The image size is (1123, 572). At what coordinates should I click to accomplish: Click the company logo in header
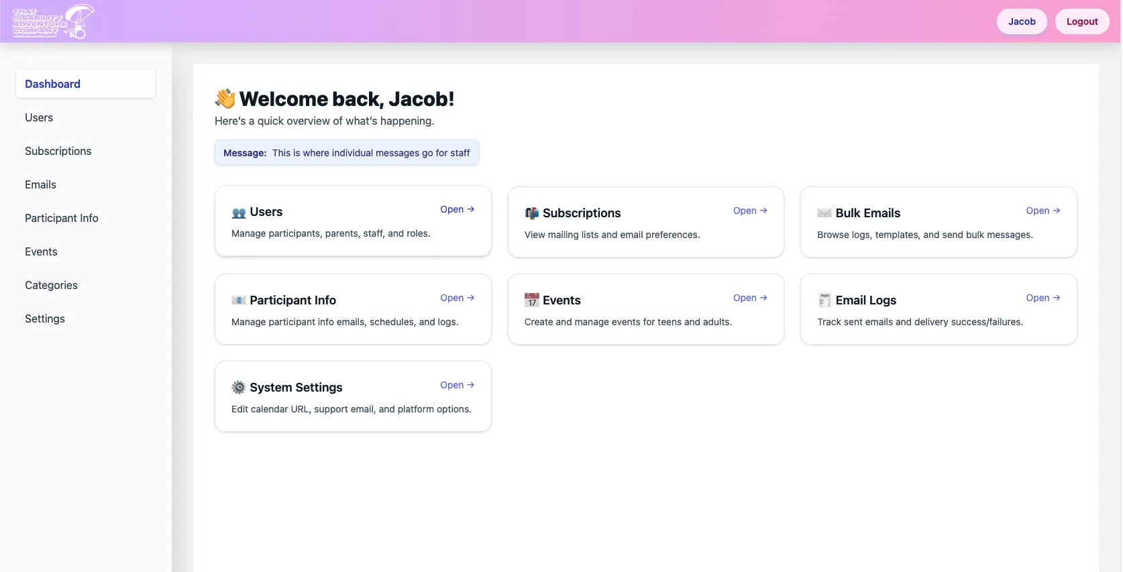pyautogui.click(x=53, y=21)
